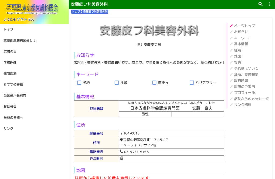Click the 男性 gender cell
This screenshot has width=275, height=179.
(145, 114)
